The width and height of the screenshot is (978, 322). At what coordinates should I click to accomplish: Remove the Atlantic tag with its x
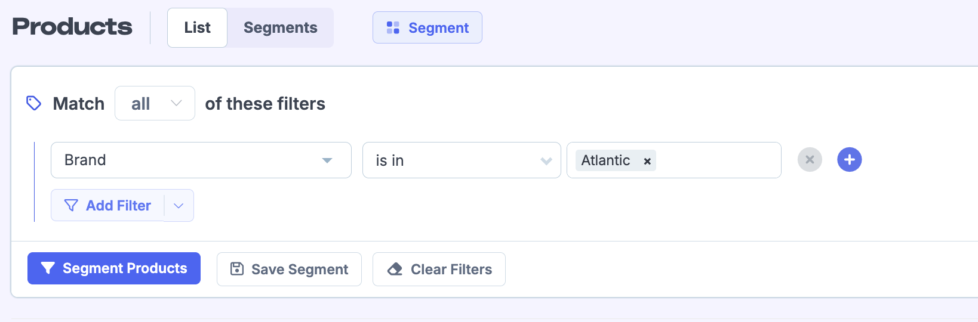(x=647, y=161)
